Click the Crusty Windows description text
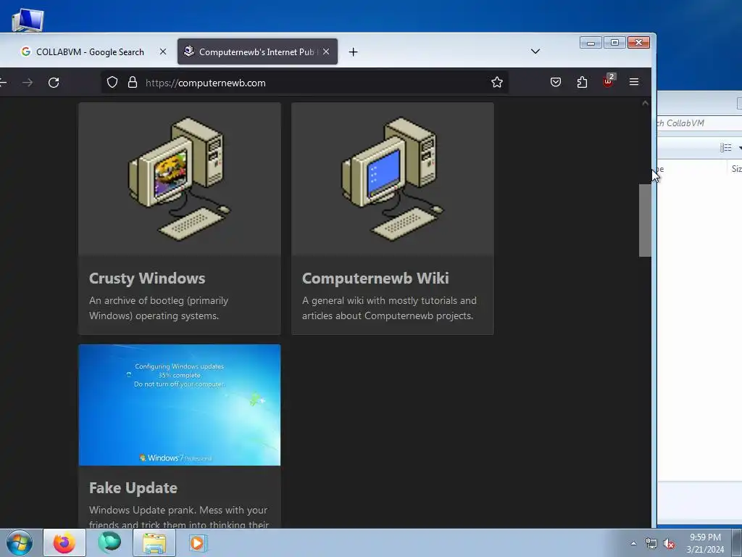Image resolution: width=742 pixels, height=557 pixels. tap(159, 308)
